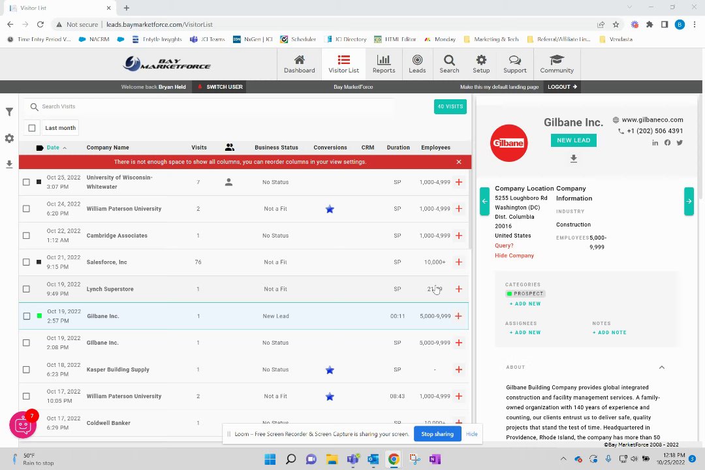Check the Gilbane Inc. 2:57 PM row checkbox
The image size is (705, 470).
coord(27,316)
